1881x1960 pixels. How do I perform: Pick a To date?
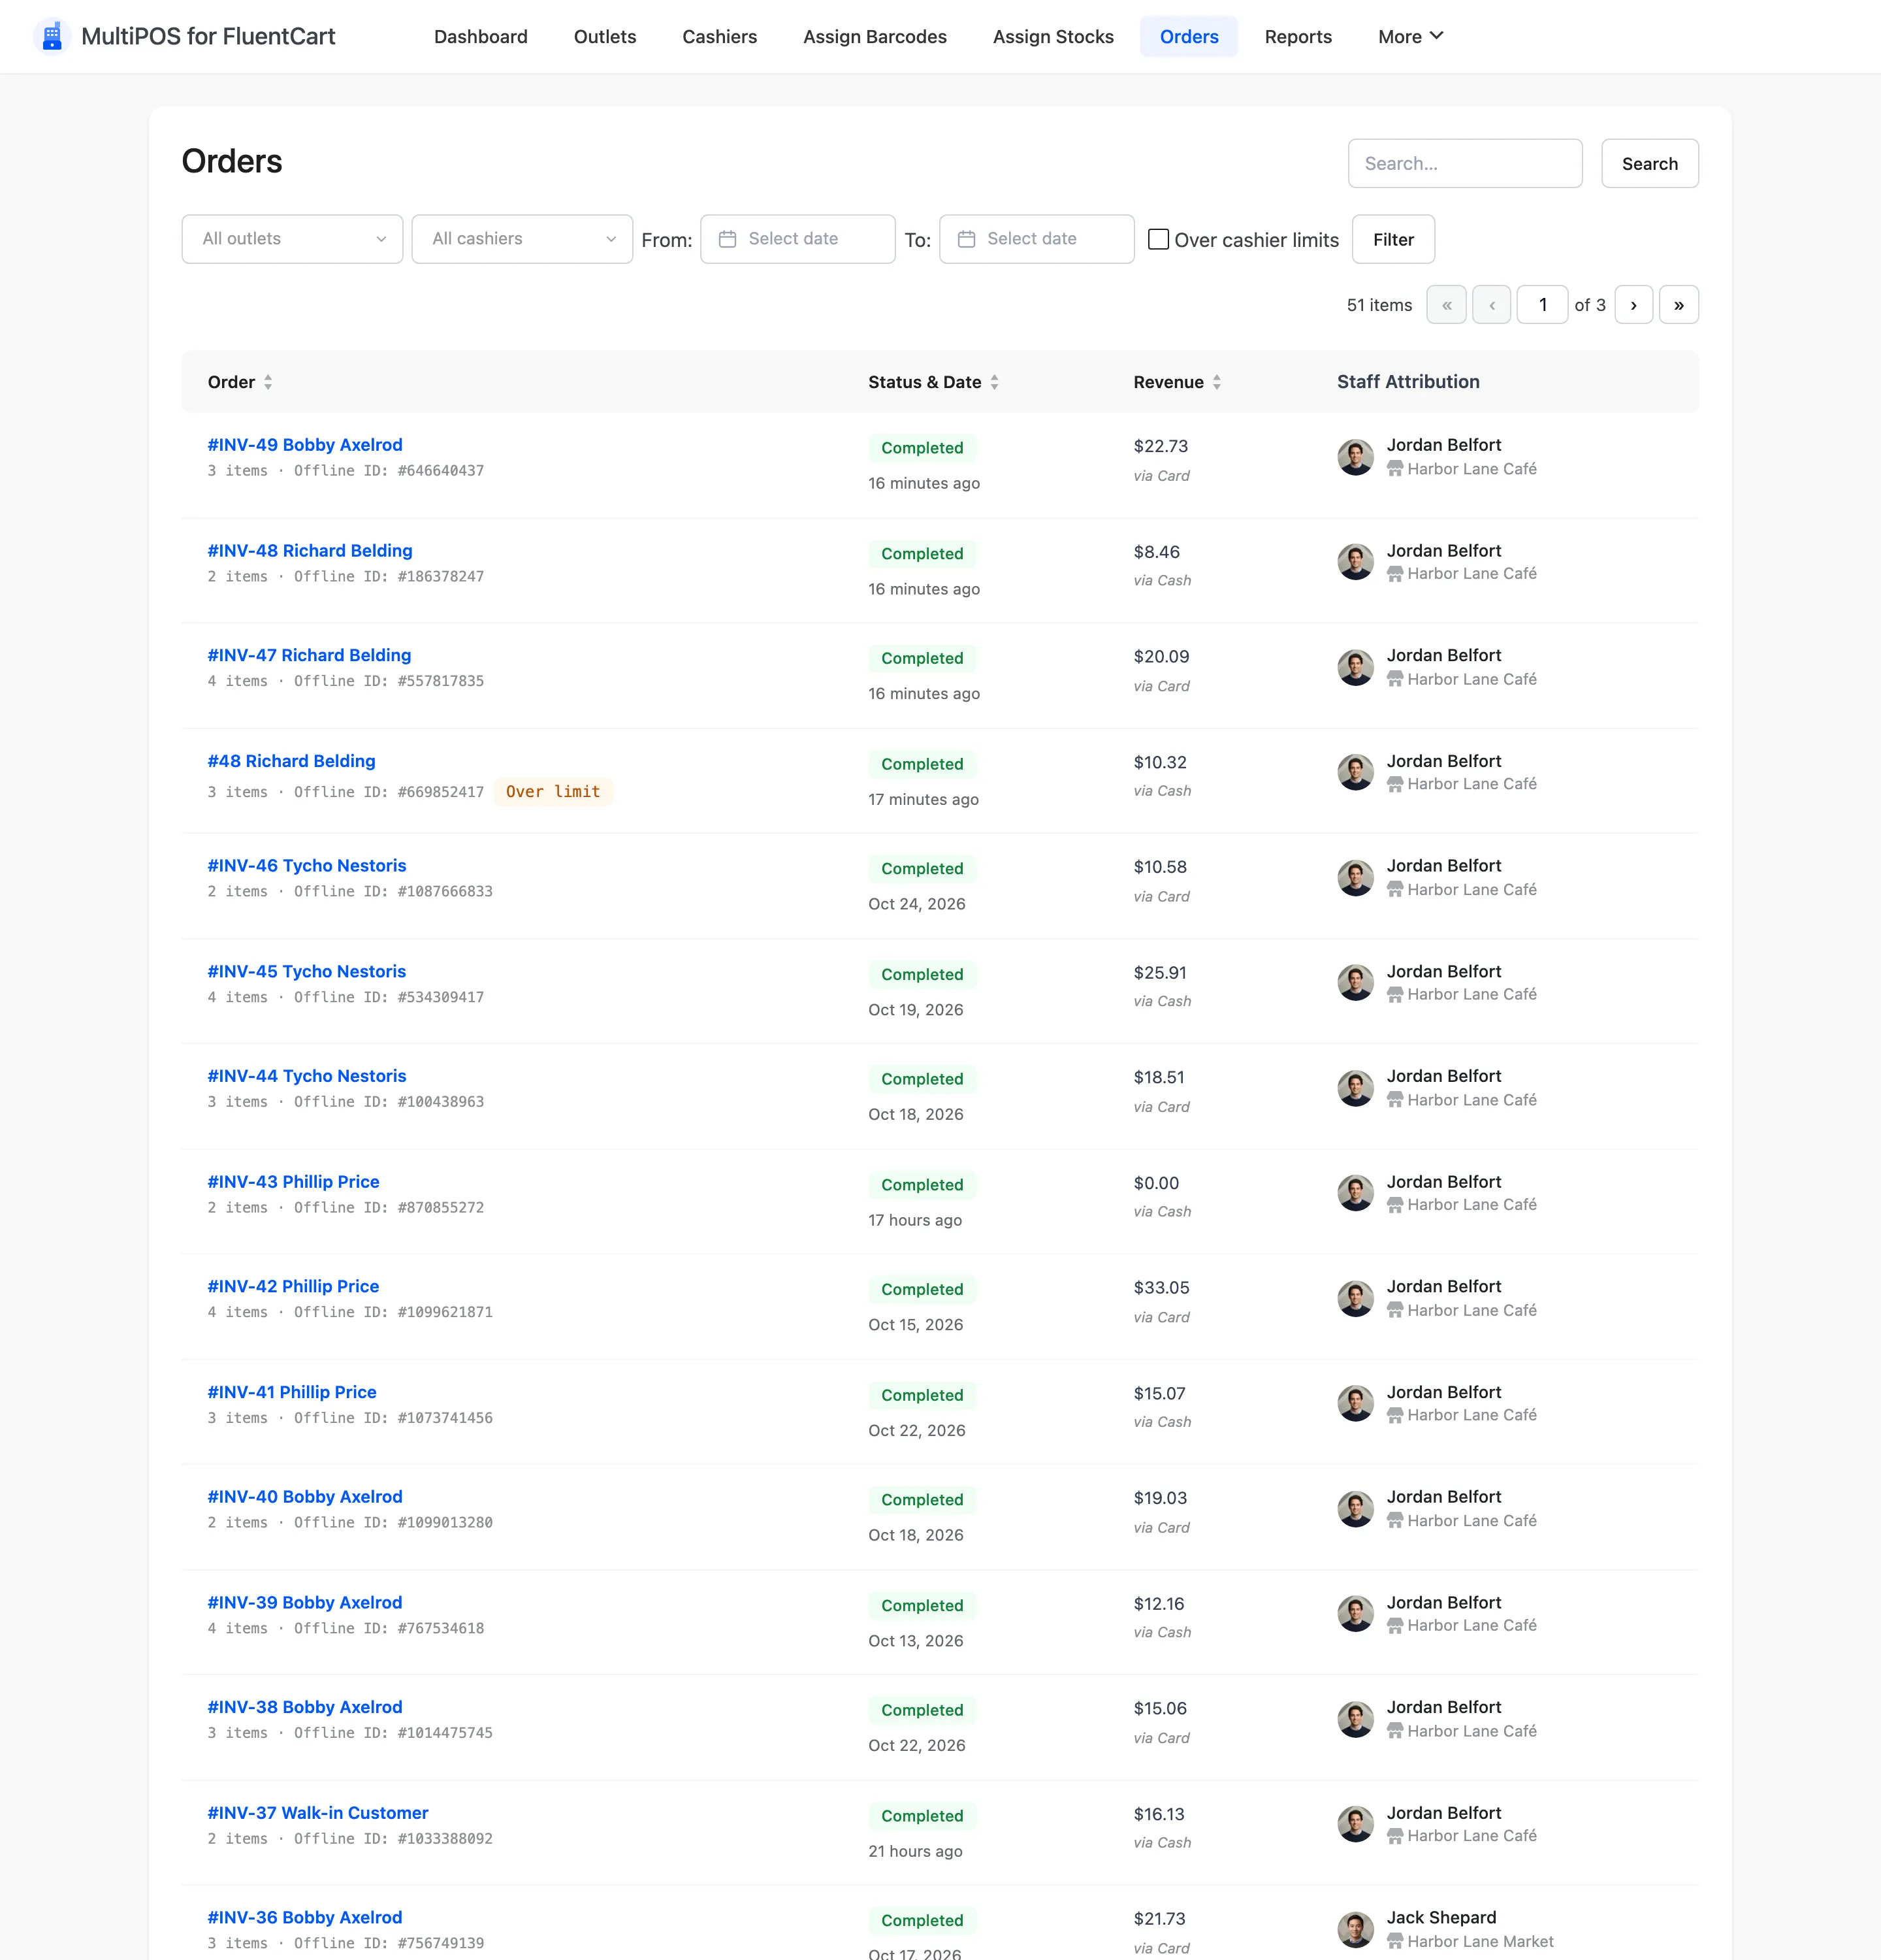coord(1037,239)
